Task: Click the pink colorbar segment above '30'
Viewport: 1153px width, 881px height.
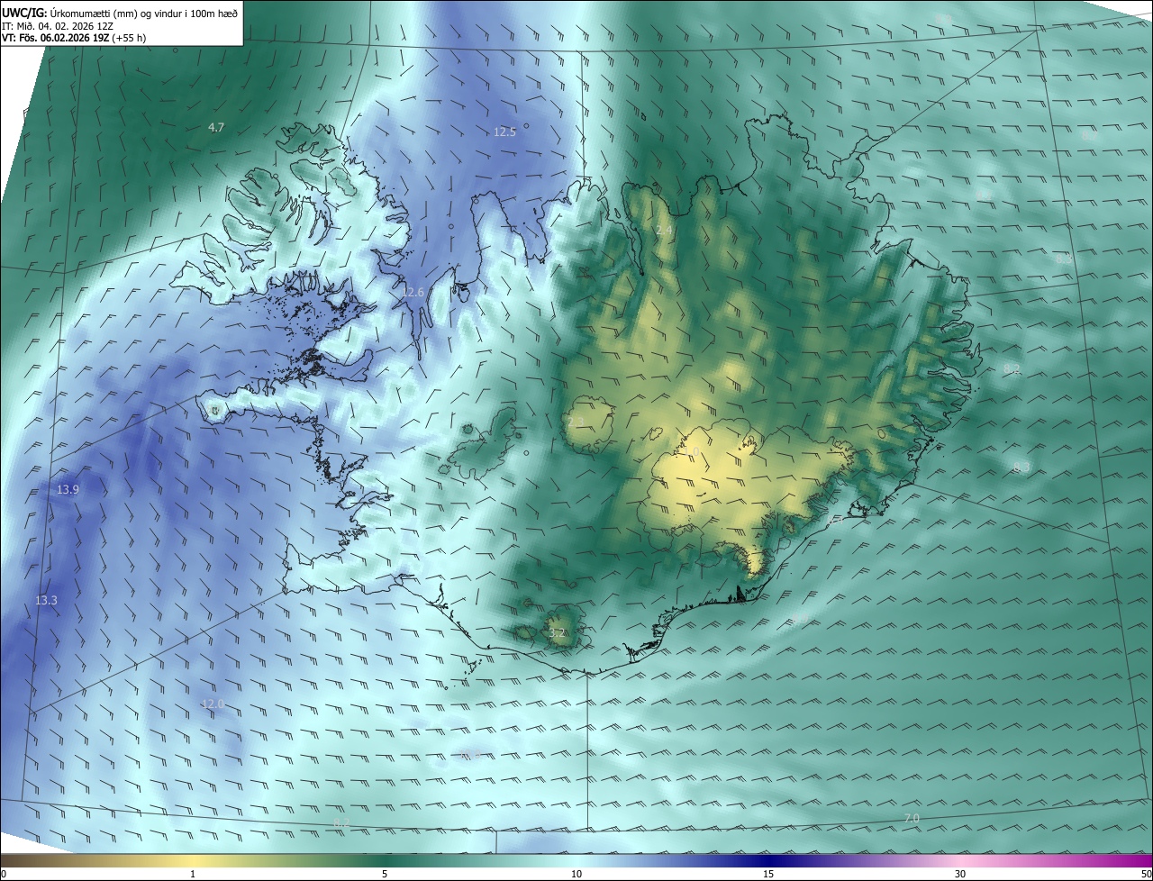Action: coord(960,860)
